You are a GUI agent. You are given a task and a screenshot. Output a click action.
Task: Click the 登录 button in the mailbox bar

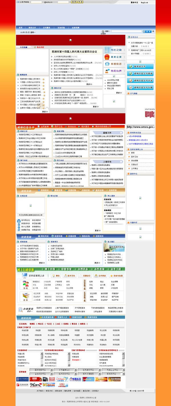[x=74, y=2]
